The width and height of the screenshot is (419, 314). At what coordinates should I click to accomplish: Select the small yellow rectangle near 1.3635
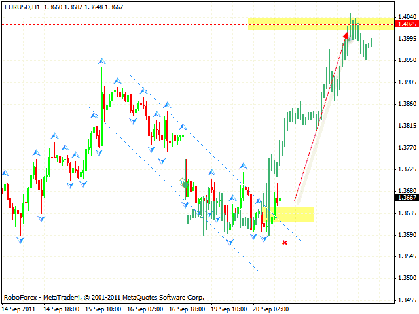(294, 215)
